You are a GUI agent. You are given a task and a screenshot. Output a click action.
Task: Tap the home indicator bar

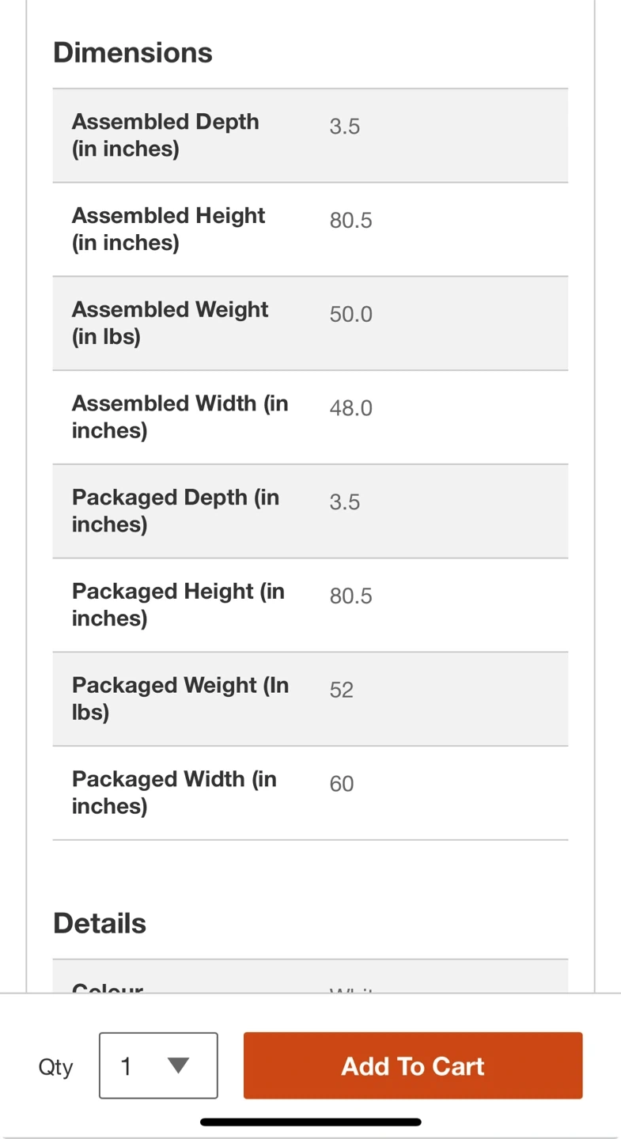point(310,1122)
